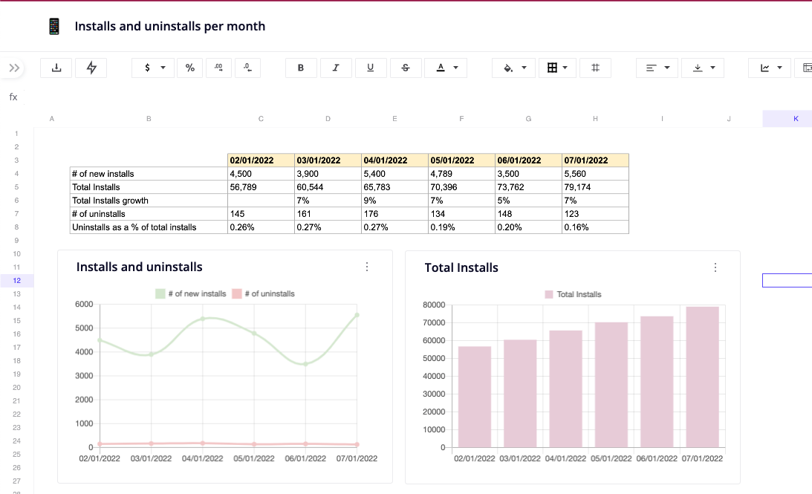Screen dimensions: 812x494
Task: Click the merge cells icon
Action: click(x=595, y=68)
